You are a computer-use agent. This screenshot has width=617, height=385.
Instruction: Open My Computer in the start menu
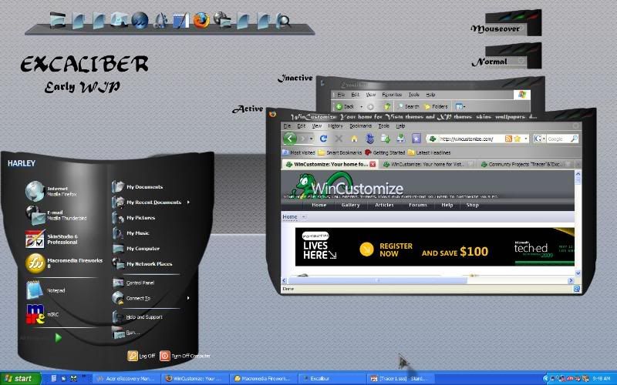(136, 248)
